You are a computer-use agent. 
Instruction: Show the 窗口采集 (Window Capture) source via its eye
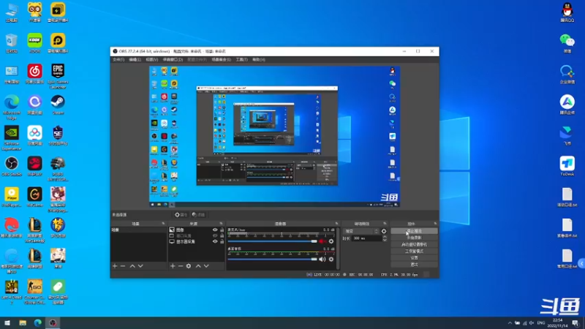coord(215,235)
